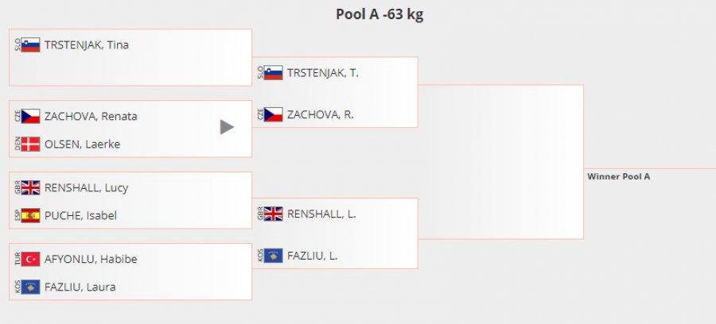
Task: Click the British flag beside RENSHALL, Lucy
Action: [x=30, y=187]
